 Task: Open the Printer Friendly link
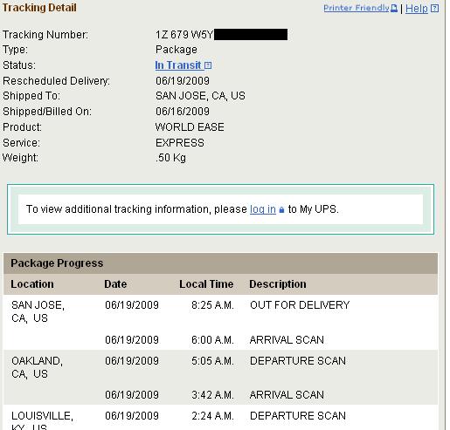357,8
